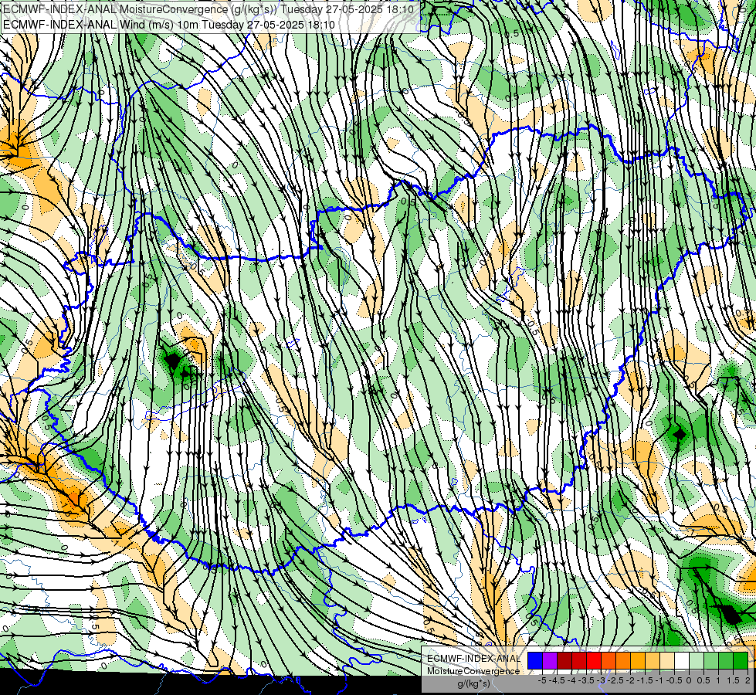
Task: Select the pale peach swatch between -1 and -0.5
Action: pyautogui.click(x=667, y=660)
